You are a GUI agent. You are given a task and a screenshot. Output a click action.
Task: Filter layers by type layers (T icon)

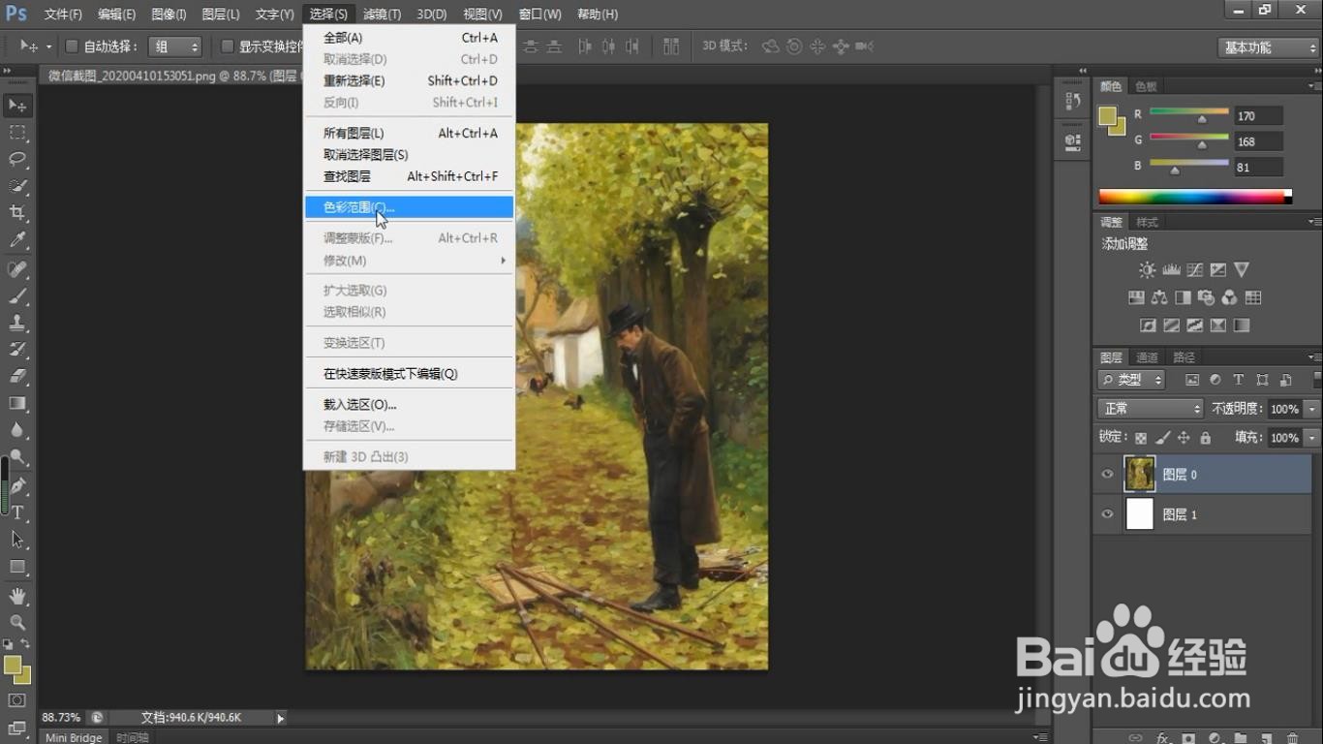point(1238,380)
